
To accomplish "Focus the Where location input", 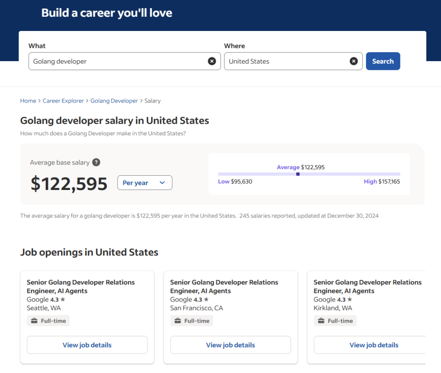I will (293, 61).
